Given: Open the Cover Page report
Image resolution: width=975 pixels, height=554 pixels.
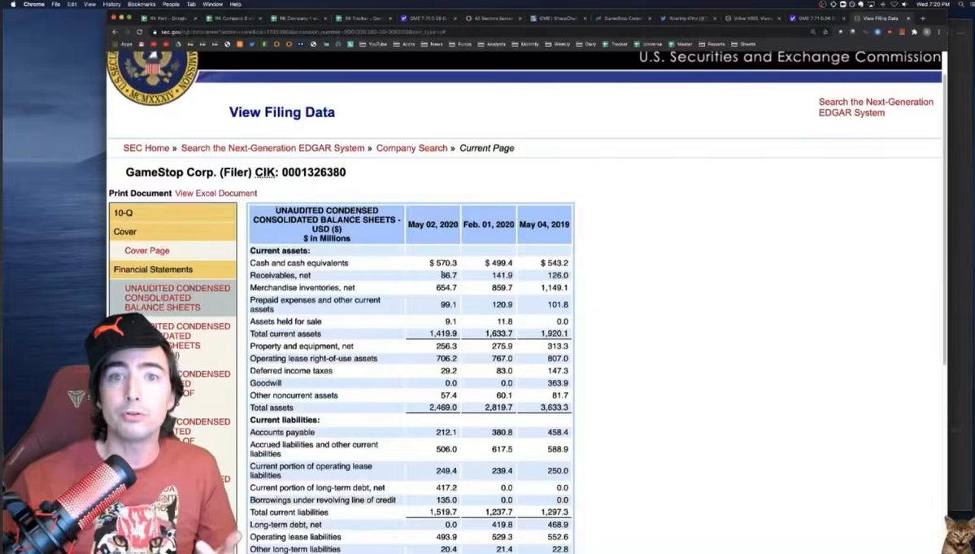Looking at the screenshot, I should pos(146,251).
